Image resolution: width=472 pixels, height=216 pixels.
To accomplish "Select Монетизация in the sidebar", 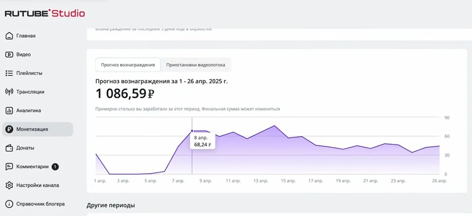I will [x=38, y=129].
